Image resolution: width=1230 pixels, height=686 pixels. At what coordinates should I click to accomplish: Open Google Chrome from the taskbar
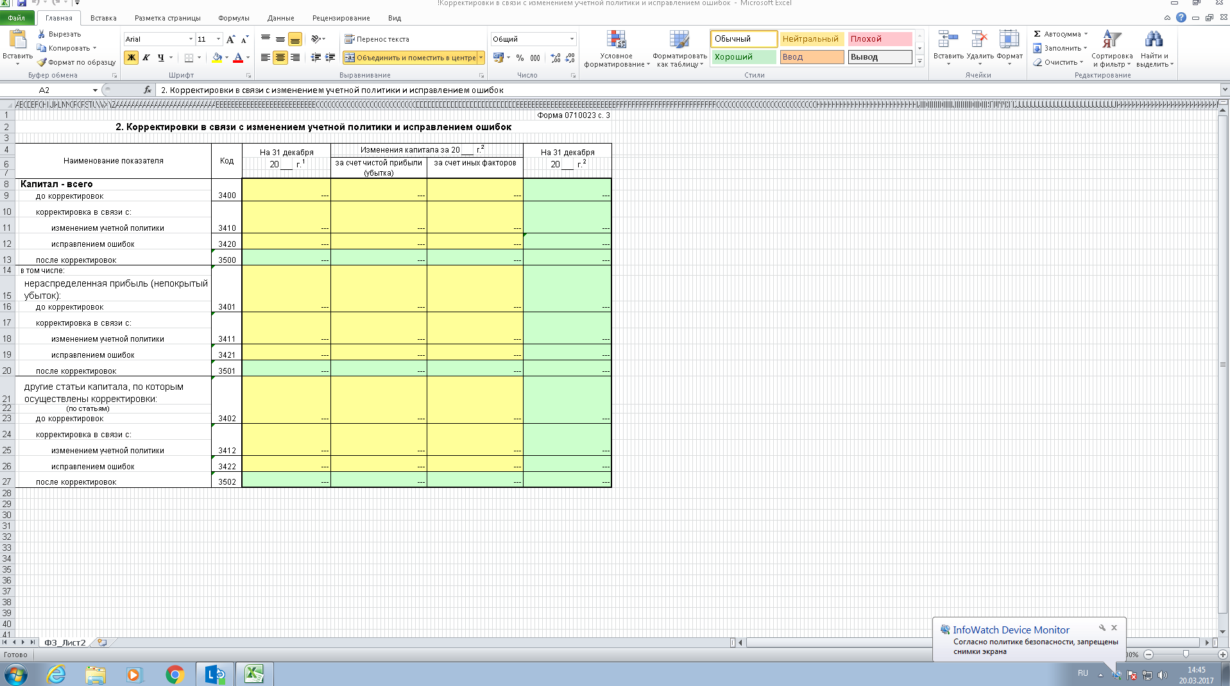[175, 674]
